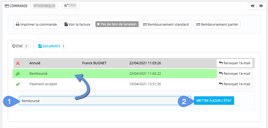Click date 22/04/2021 11:02:22

(x=145, y=74)
